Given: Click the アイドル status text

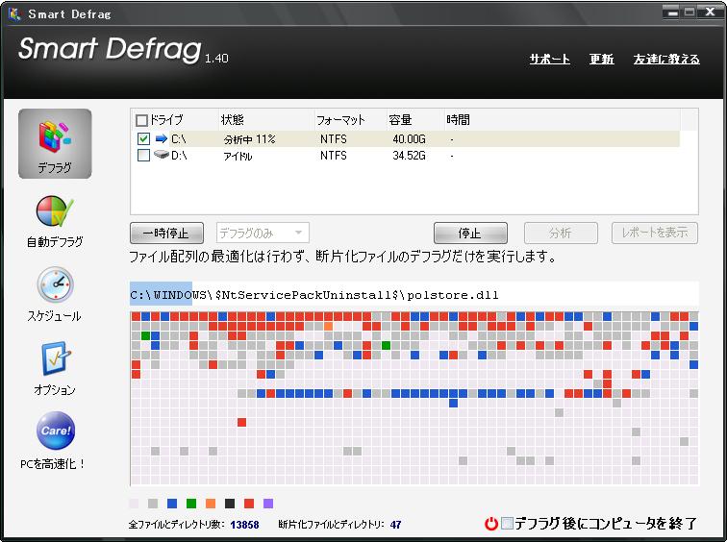Looking at the screenshot, I should 238,156.
